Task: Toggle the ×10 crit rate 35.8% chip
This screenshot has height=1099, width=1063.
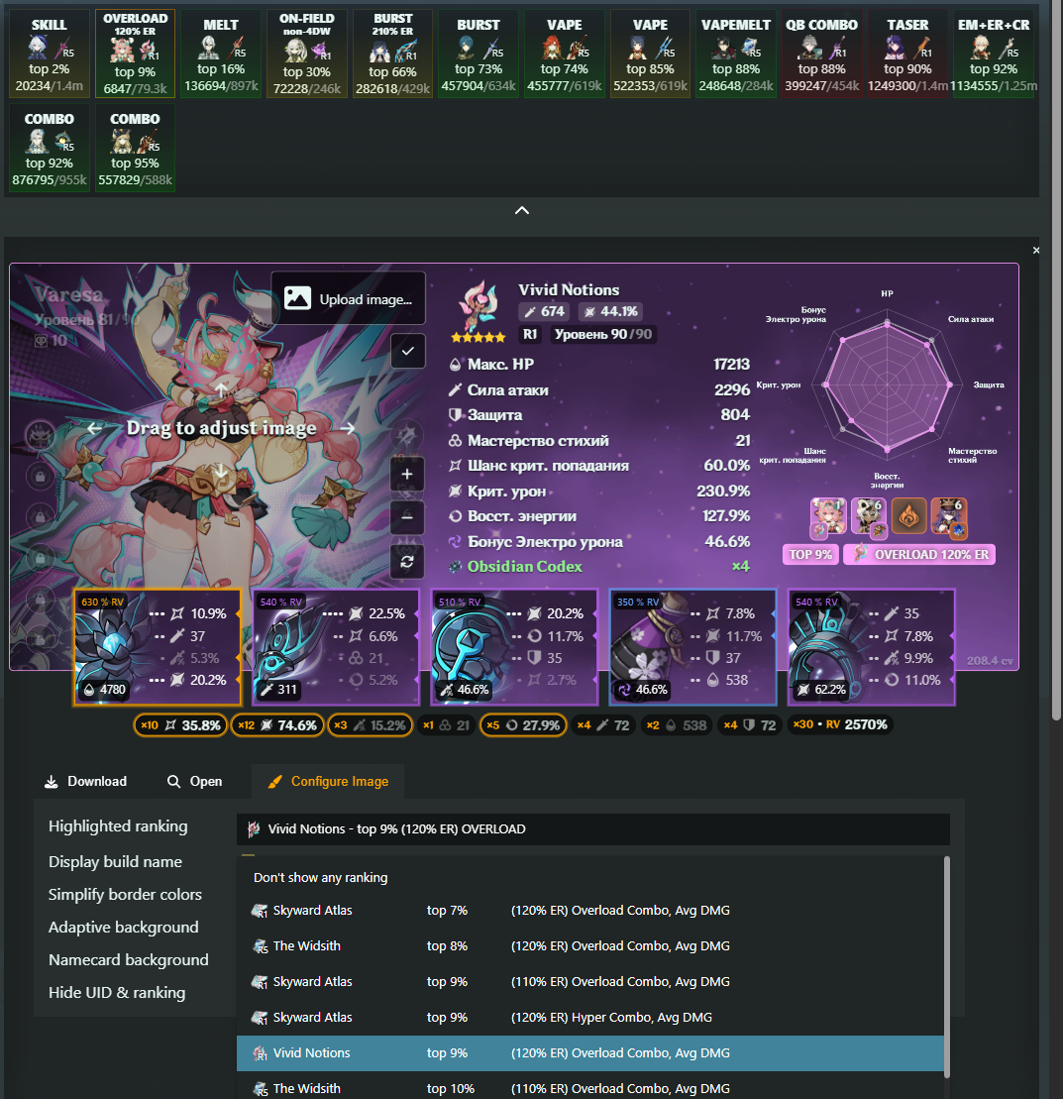Action: click(180, 724)
